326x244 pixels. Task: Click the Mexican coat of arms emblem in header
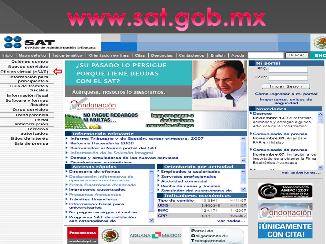319,42
